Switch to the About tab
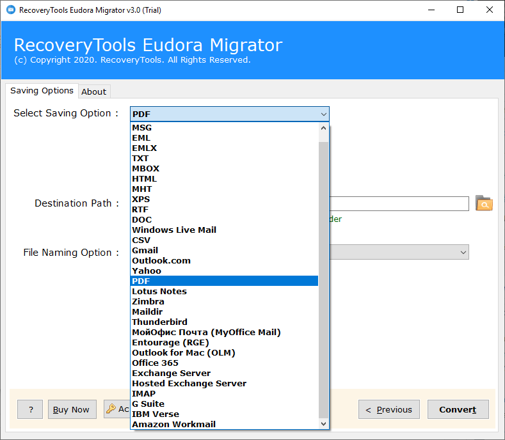Viewport: 505px width, 440px height. [x=93, y=91]
